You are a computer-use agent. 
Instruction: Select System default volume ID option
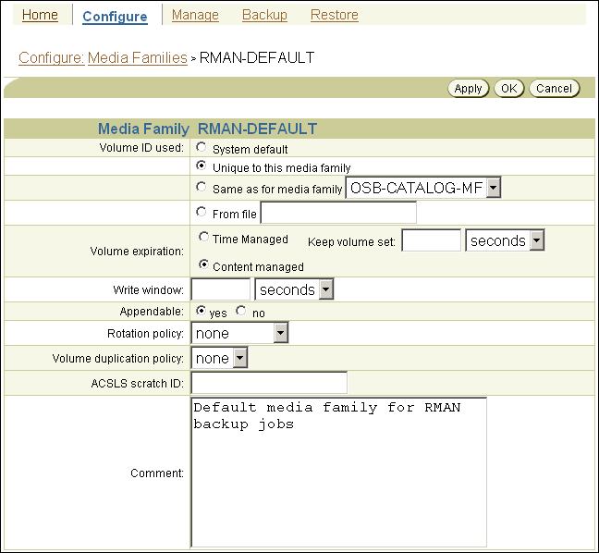(x=201, y=147)
